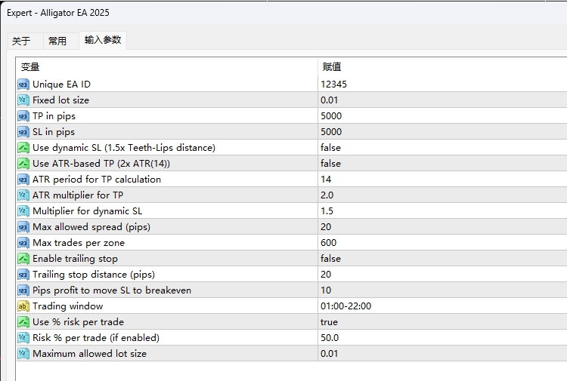Click the 赋值 column header
Viewport: 567px width, 381px height.
(332, 66)
